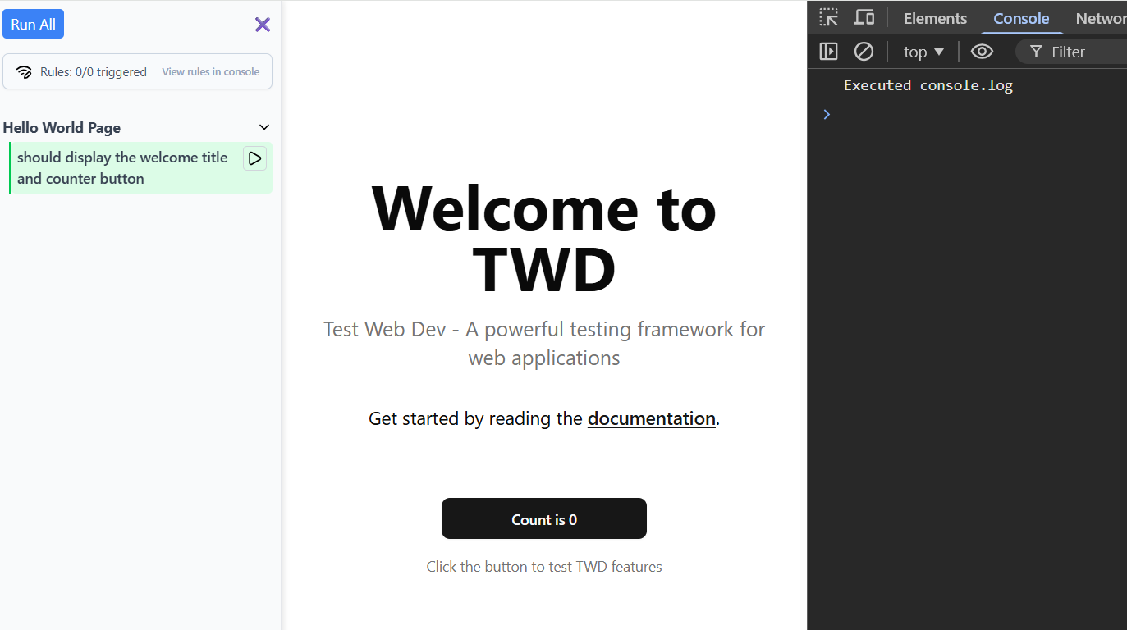The width and height of the screenshot is (1127, 630).
Task: Open the top frame context dropdown
Action: (x=923, y=51)
